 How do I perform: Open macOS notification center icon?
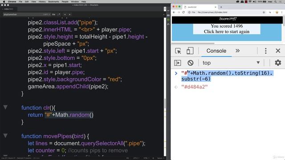coord(281,2)
